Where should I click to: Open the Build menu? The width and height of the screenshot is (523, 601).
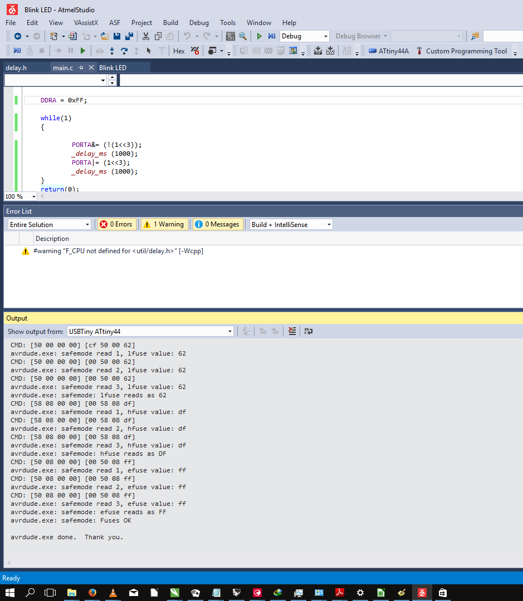click(170, 23)
